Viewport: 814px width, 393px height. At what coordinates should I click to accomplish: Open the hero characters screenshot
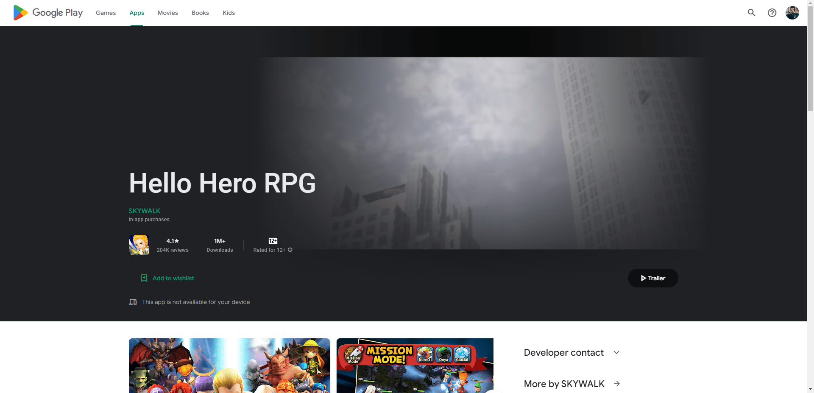pos(229,365)
